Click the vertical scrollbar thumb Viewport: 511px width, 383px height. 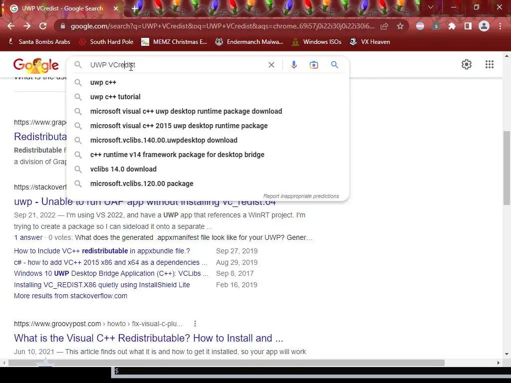click(x=506, y=168)
